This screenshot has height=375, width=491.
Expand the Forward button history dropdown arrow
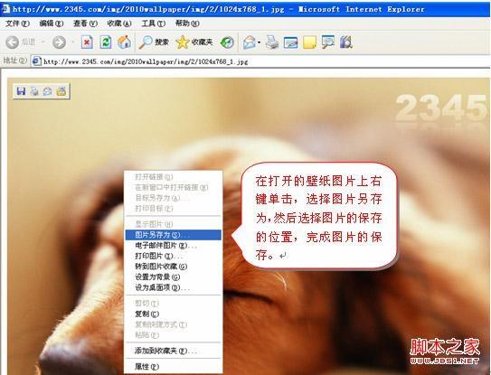coord(72,42)
